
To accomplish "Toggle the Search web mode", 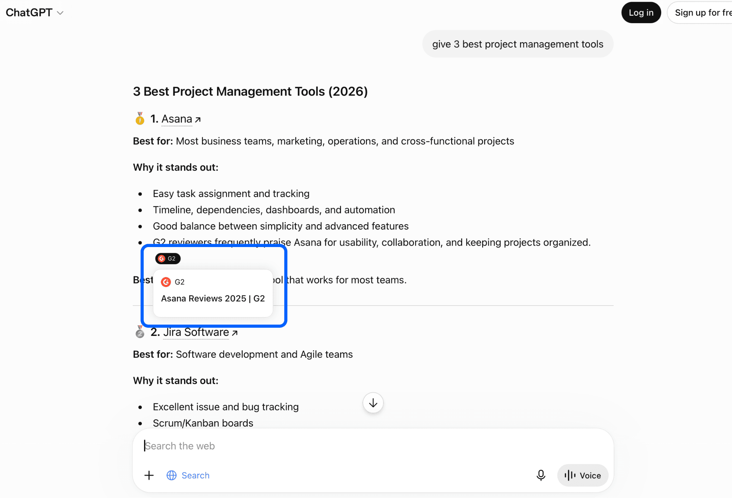I will tap(188, 475).
